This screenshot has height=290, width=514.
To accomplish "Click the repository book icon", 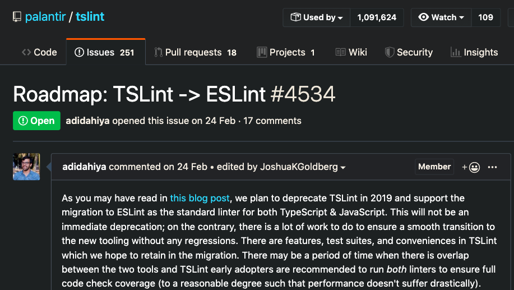I will click(x=17, y=17).
